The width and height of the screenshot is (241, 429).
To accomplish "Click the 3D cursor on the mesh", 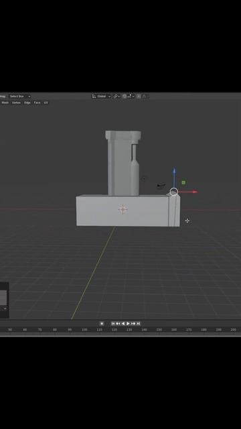I will [x=123, y=209].
